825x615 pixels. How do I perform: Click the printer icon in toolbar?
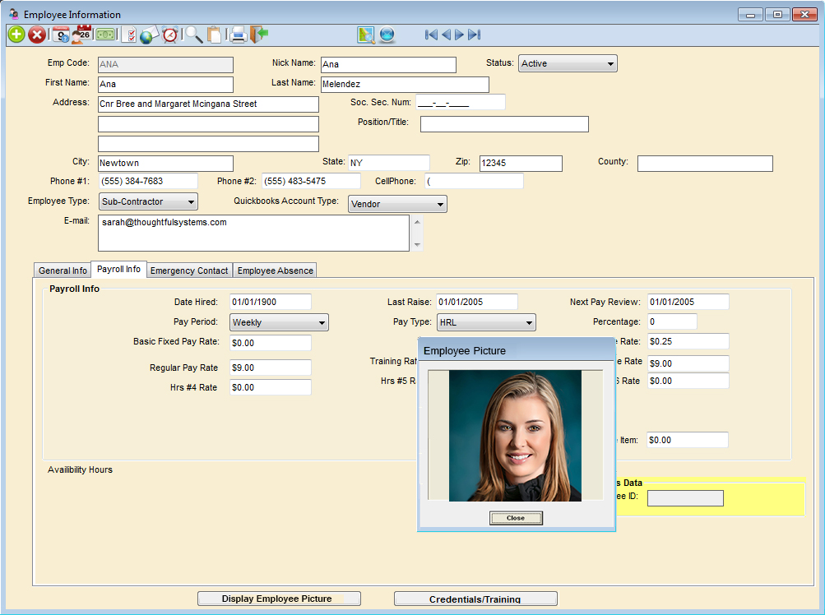[x=238, y=35]
